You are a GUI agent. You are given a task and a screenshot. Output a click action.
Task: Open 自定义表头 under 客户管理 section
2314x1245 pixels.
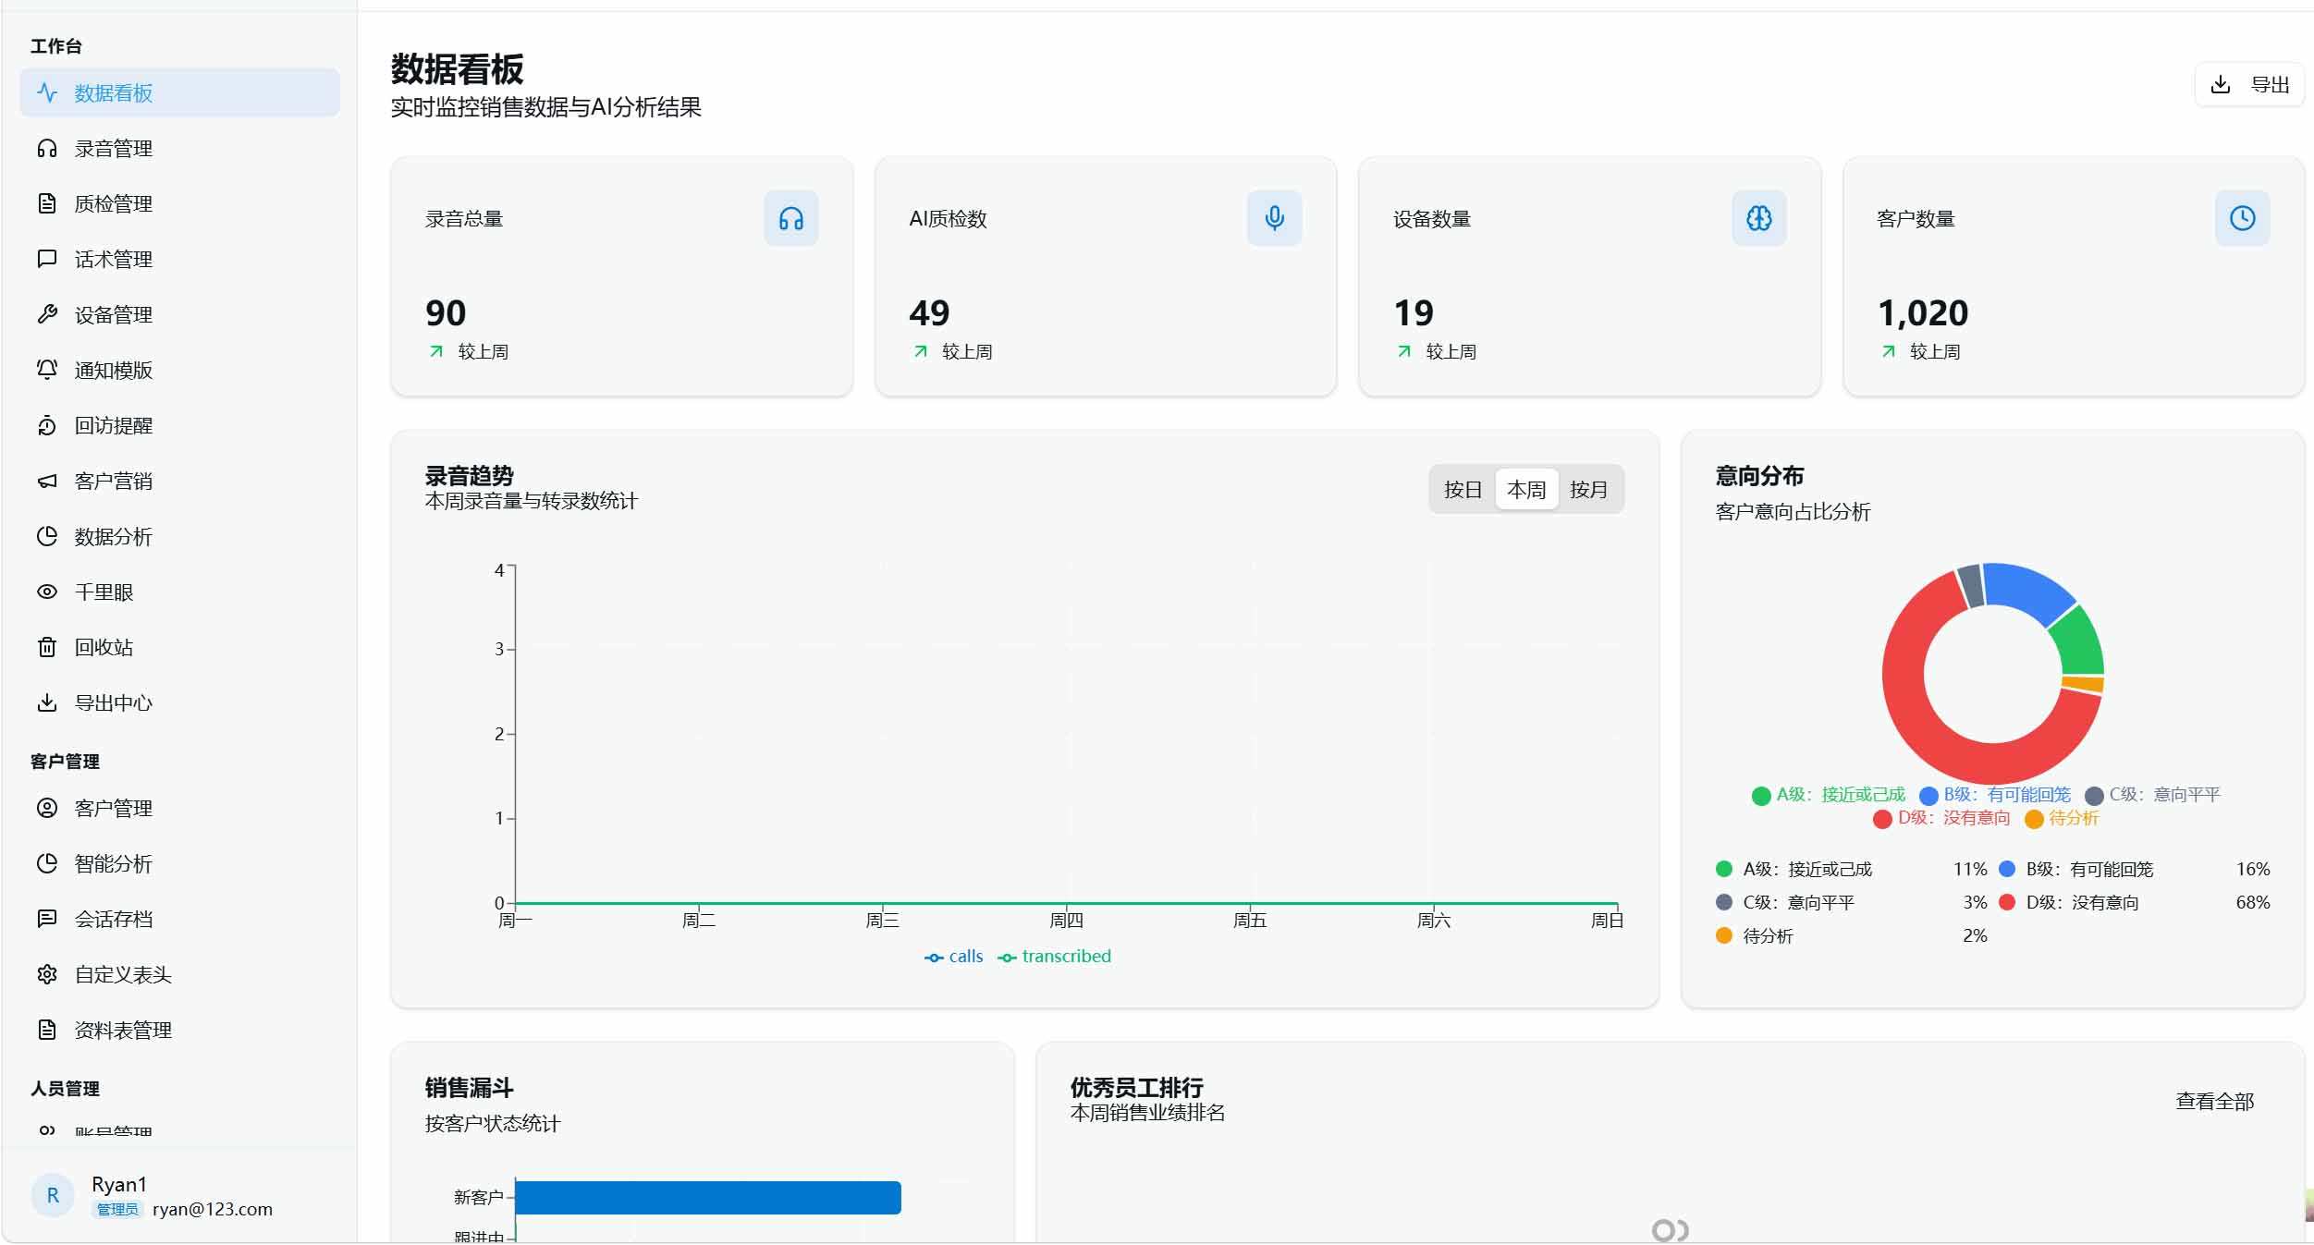click(x=179, y=974)
